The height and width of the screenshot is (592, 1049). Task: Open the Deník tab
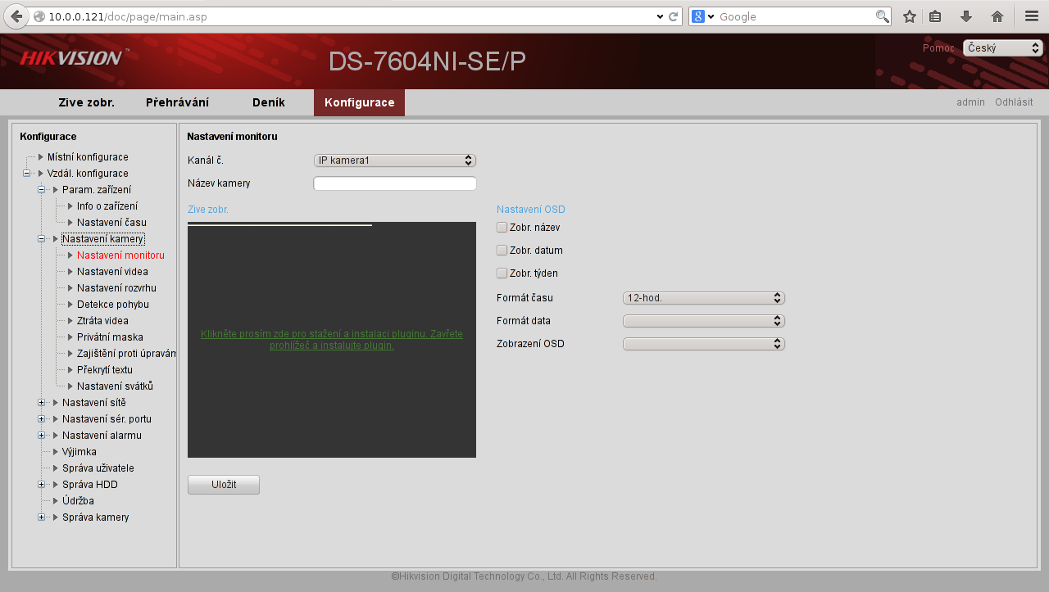pos(269,102)
